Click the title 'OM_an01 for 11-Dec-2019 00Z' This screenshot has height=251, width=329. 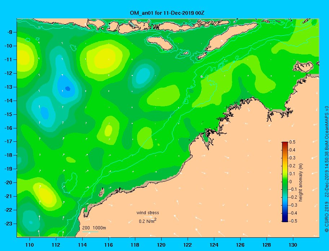(x=167, y=13)
